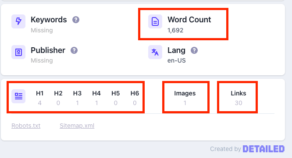Click the Publisher label
292x158 pixels.
(48, 50)
